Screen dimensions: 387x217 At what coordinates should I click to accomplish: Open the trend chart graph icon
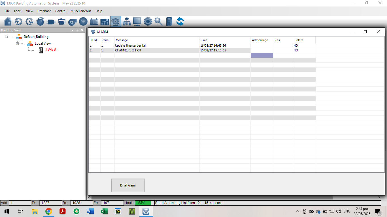(x=105, y=21)
